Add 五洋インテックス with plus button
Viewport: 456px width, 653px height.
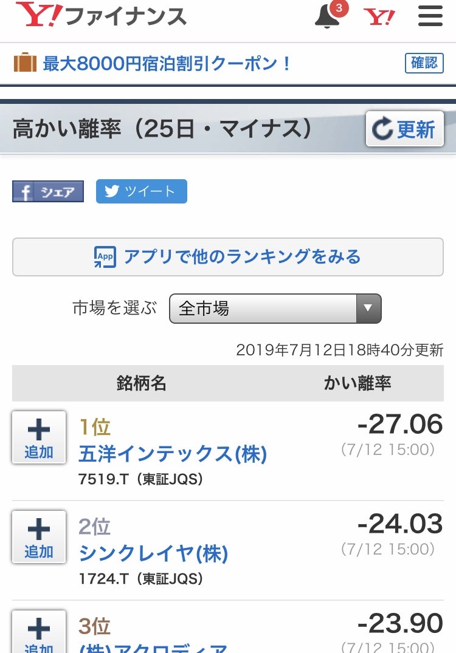(39, 437)
